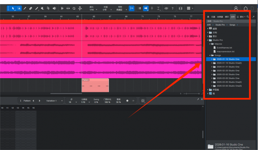Switch to the 效果器 browser tab
258x150 pixels.
click(220, 17)
